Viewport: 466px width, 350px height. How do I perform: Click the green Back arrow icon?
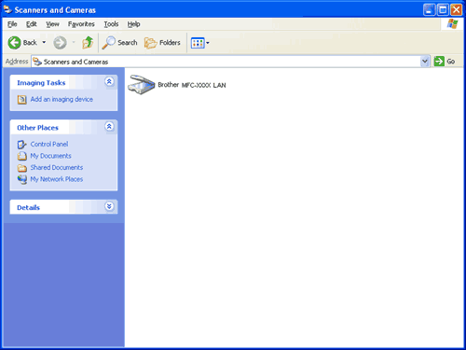14,43
